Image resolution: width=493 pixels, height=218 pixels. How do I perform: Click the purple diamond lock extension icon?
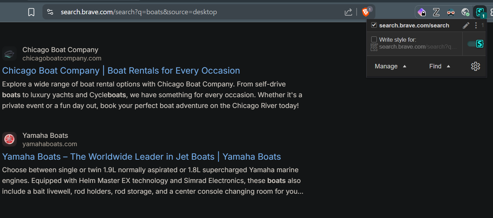pyautogui.click(x=422, y=12)
